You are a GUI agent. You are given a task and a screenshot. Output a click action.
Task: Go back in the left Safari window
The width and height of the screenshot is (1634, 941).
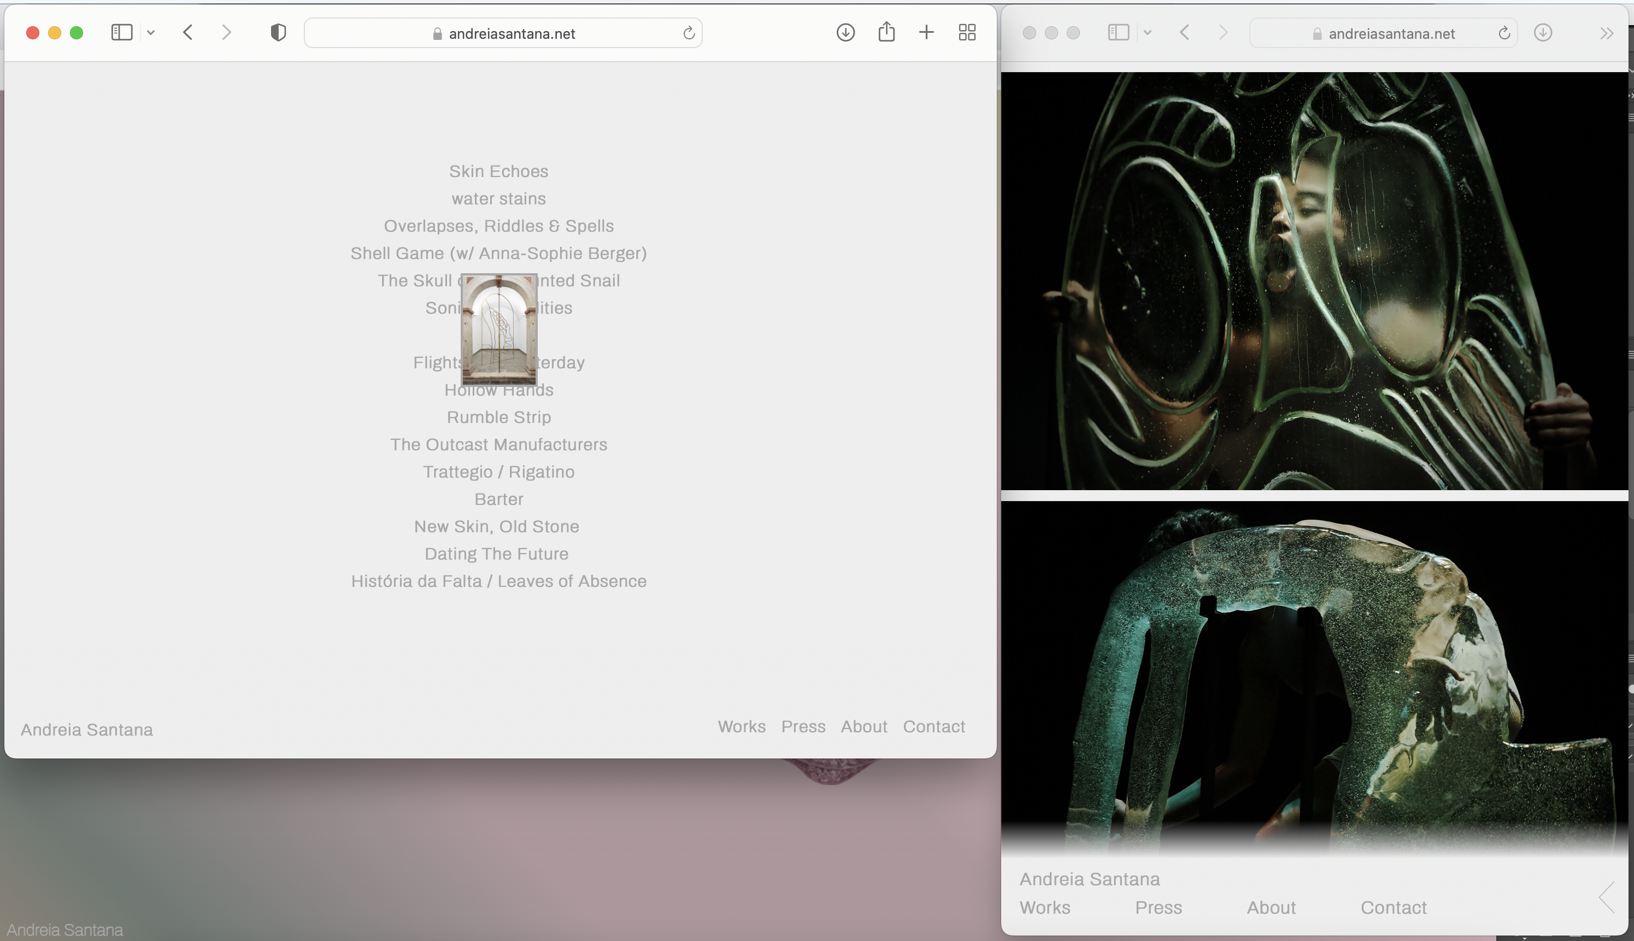point(188,32)
